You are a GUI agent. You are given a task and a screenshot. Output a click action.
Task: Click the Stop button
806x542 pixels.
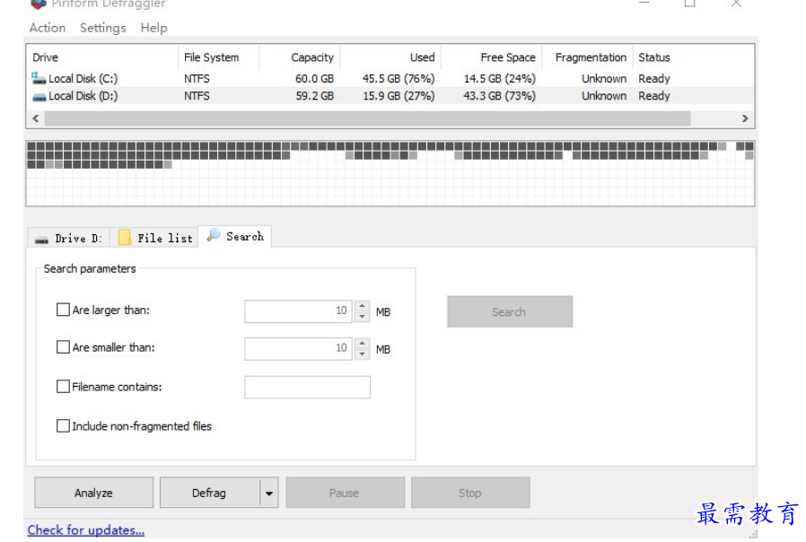470,493
